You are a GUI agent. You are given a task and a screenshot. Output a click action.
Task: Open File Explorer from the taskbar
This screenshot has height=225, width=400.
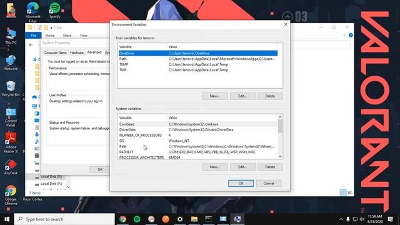pyautogui.click(x=194, y=219)
